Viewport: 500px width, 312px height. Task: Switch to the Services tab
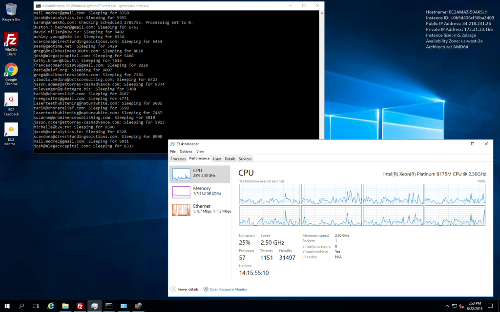pos(245,159)
